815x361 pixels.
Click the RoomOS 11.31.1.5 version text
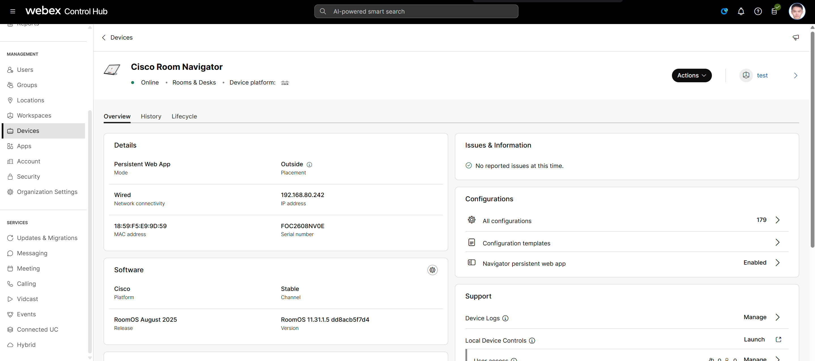[325, 320]
